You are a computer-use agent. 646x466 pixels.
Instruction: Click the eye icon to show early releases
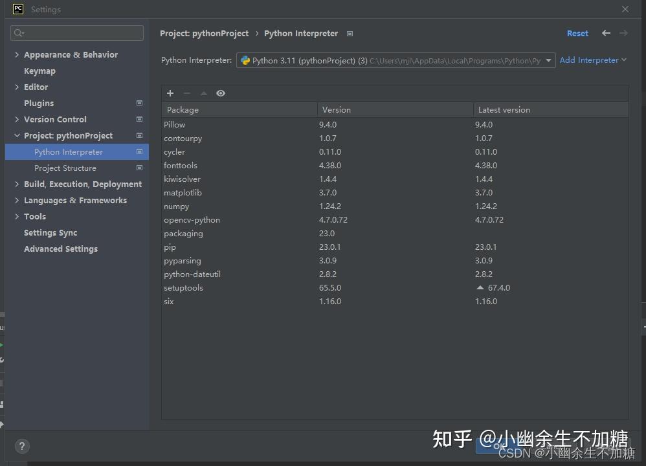click(221, 93)
